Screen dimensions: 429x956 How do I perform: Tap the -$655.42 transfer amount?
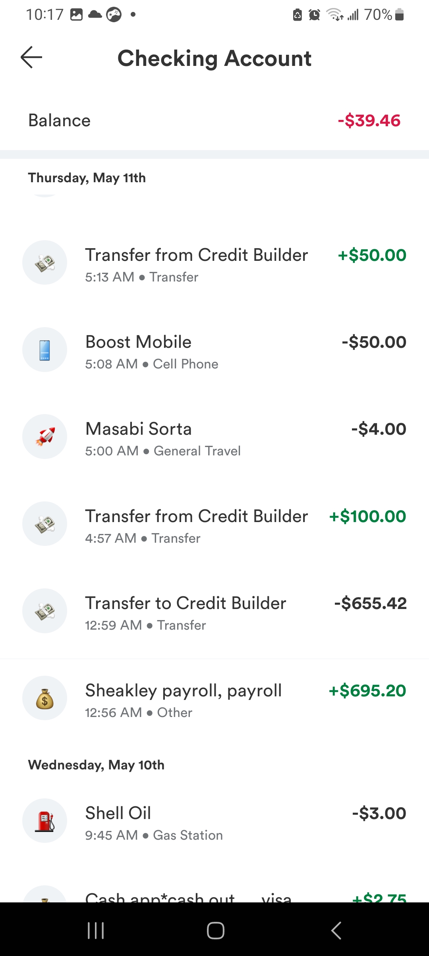pyautogui.click(x=370, y=603)
